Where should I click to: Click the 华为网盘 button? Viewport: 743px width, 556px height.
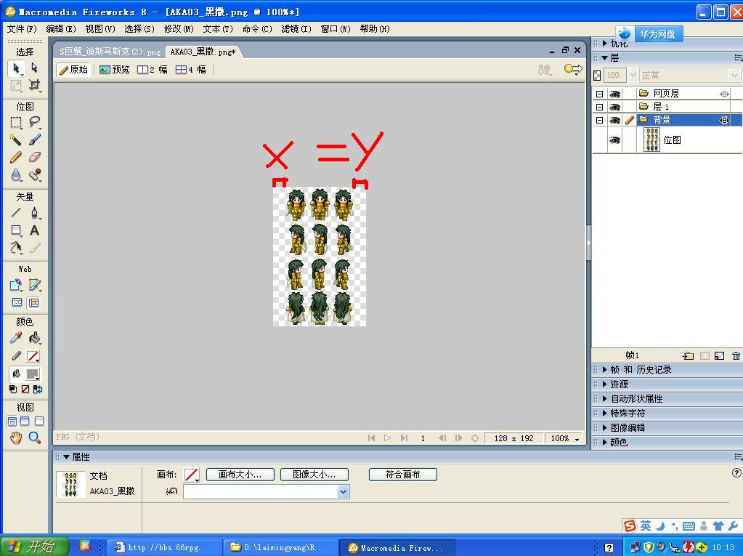[658, 34]
